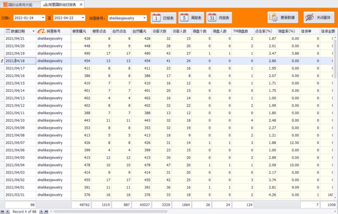
Task: Sort by 自然点击 column header
Action: (121, 31)
